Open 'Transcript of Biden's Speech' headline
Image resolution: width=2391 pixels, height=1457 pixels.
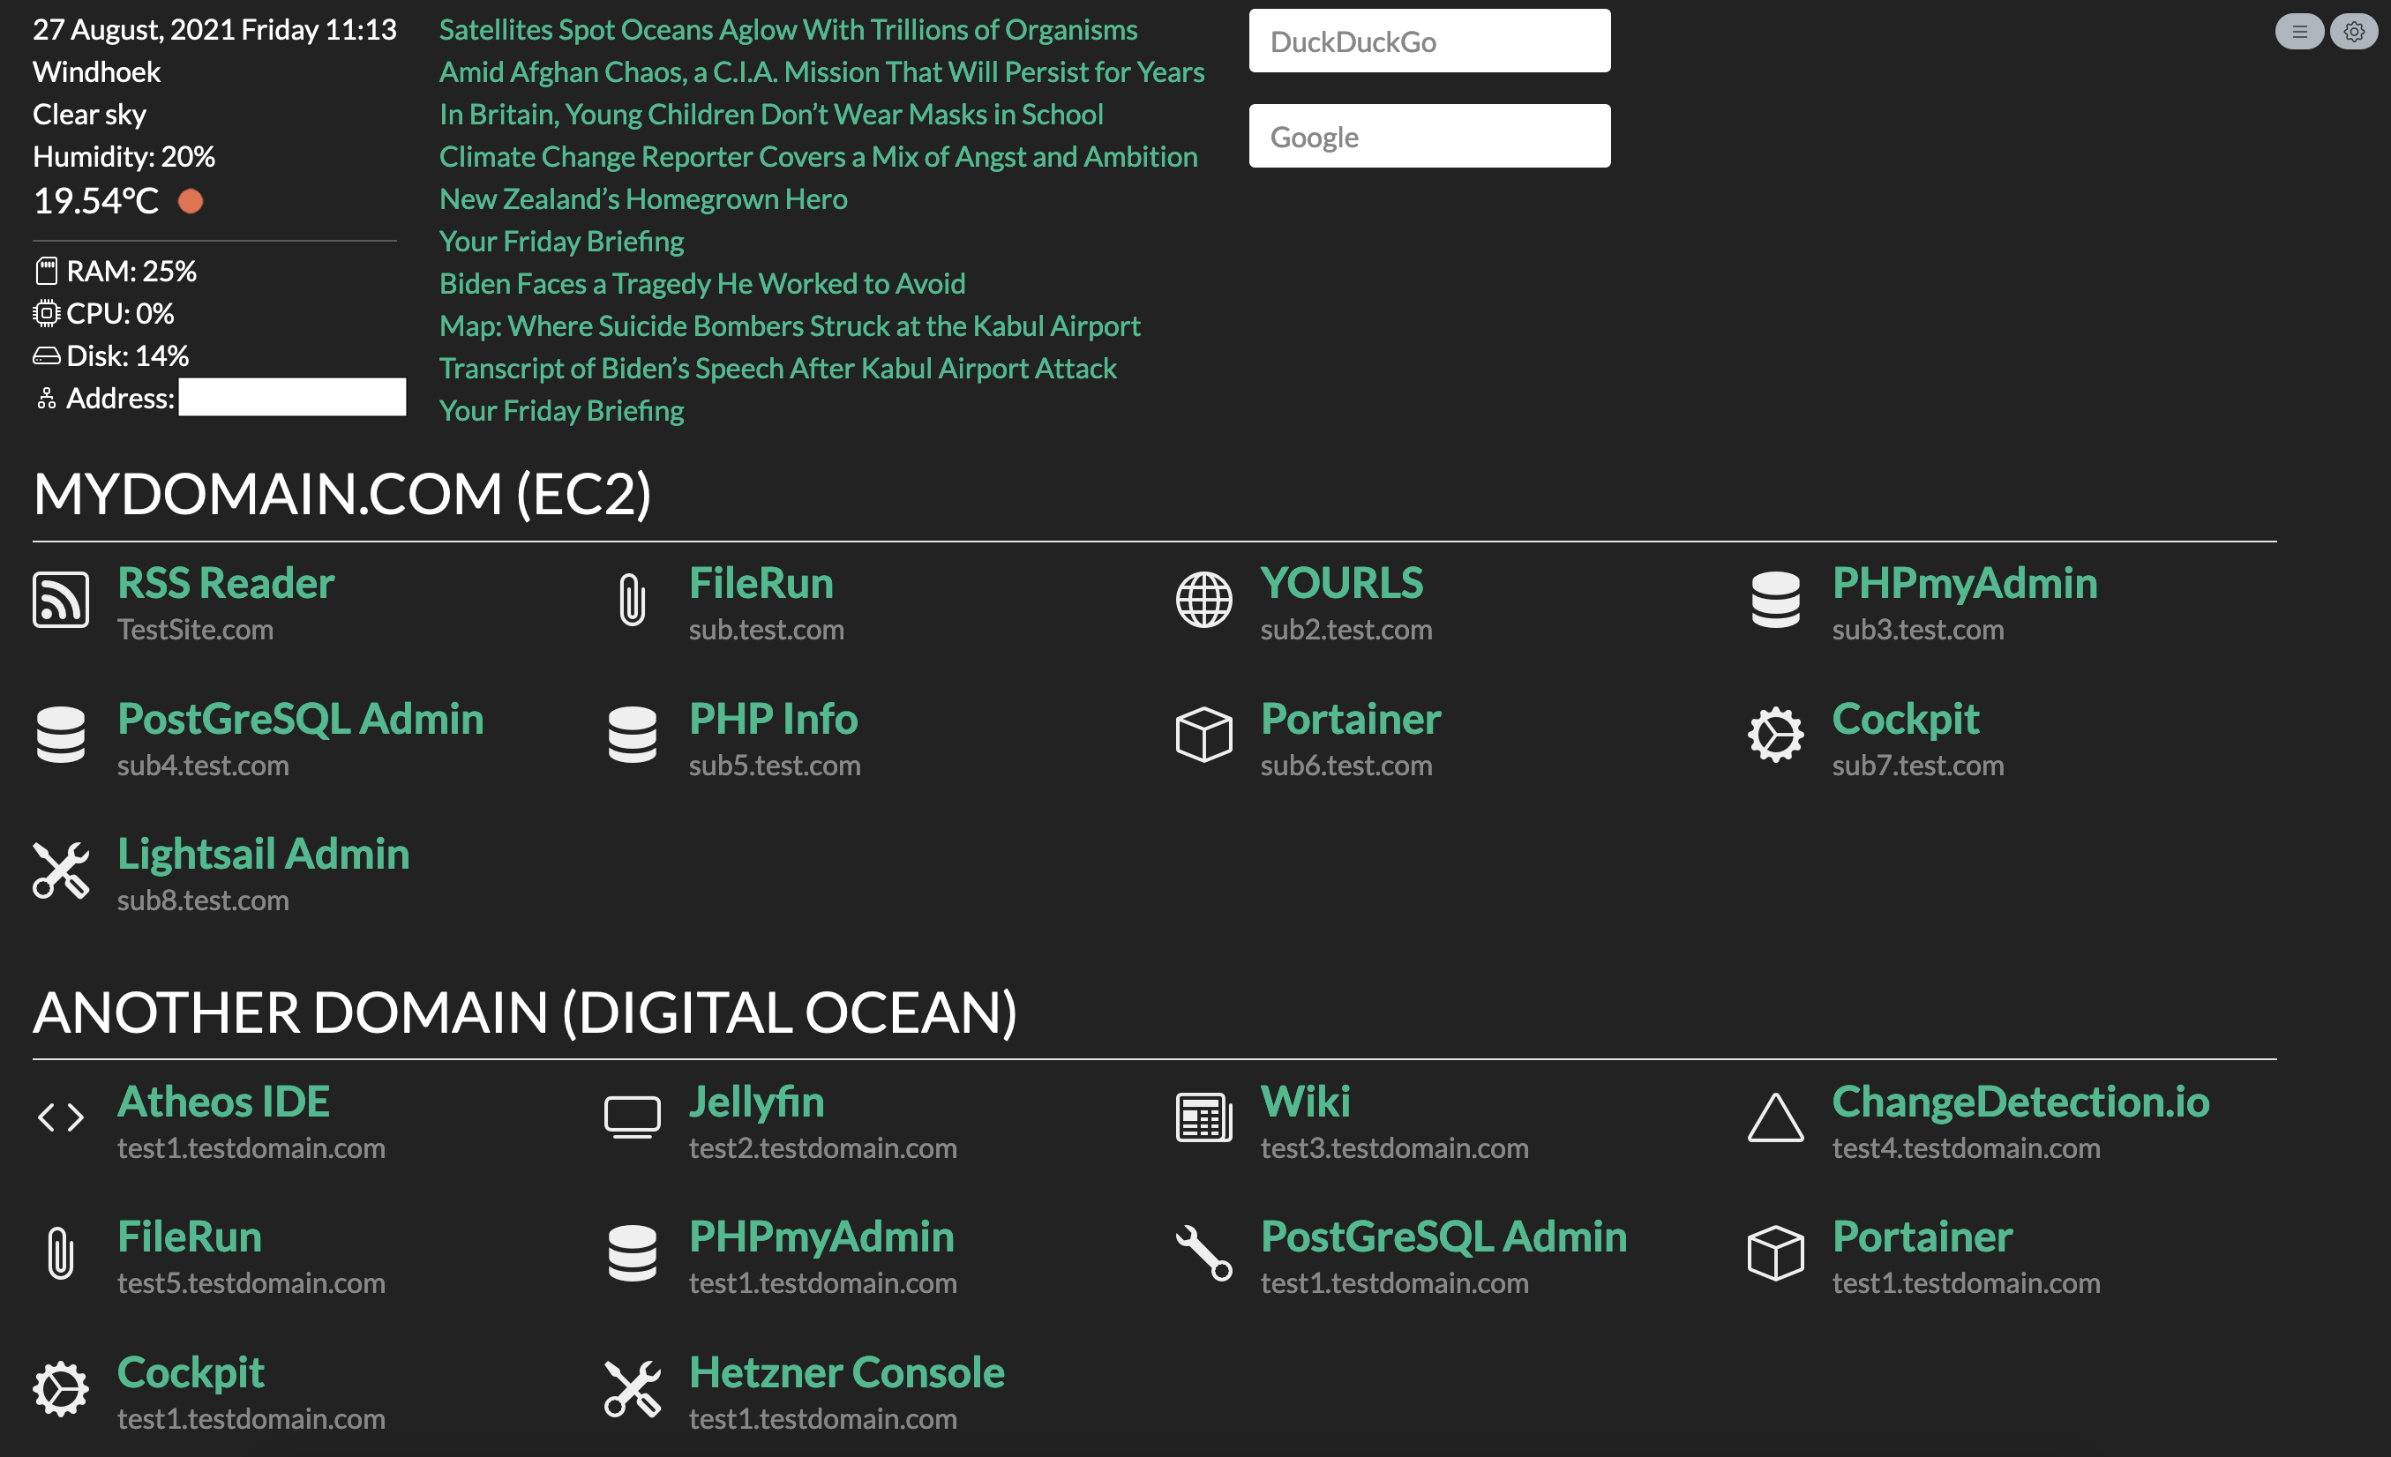[778, 369]
